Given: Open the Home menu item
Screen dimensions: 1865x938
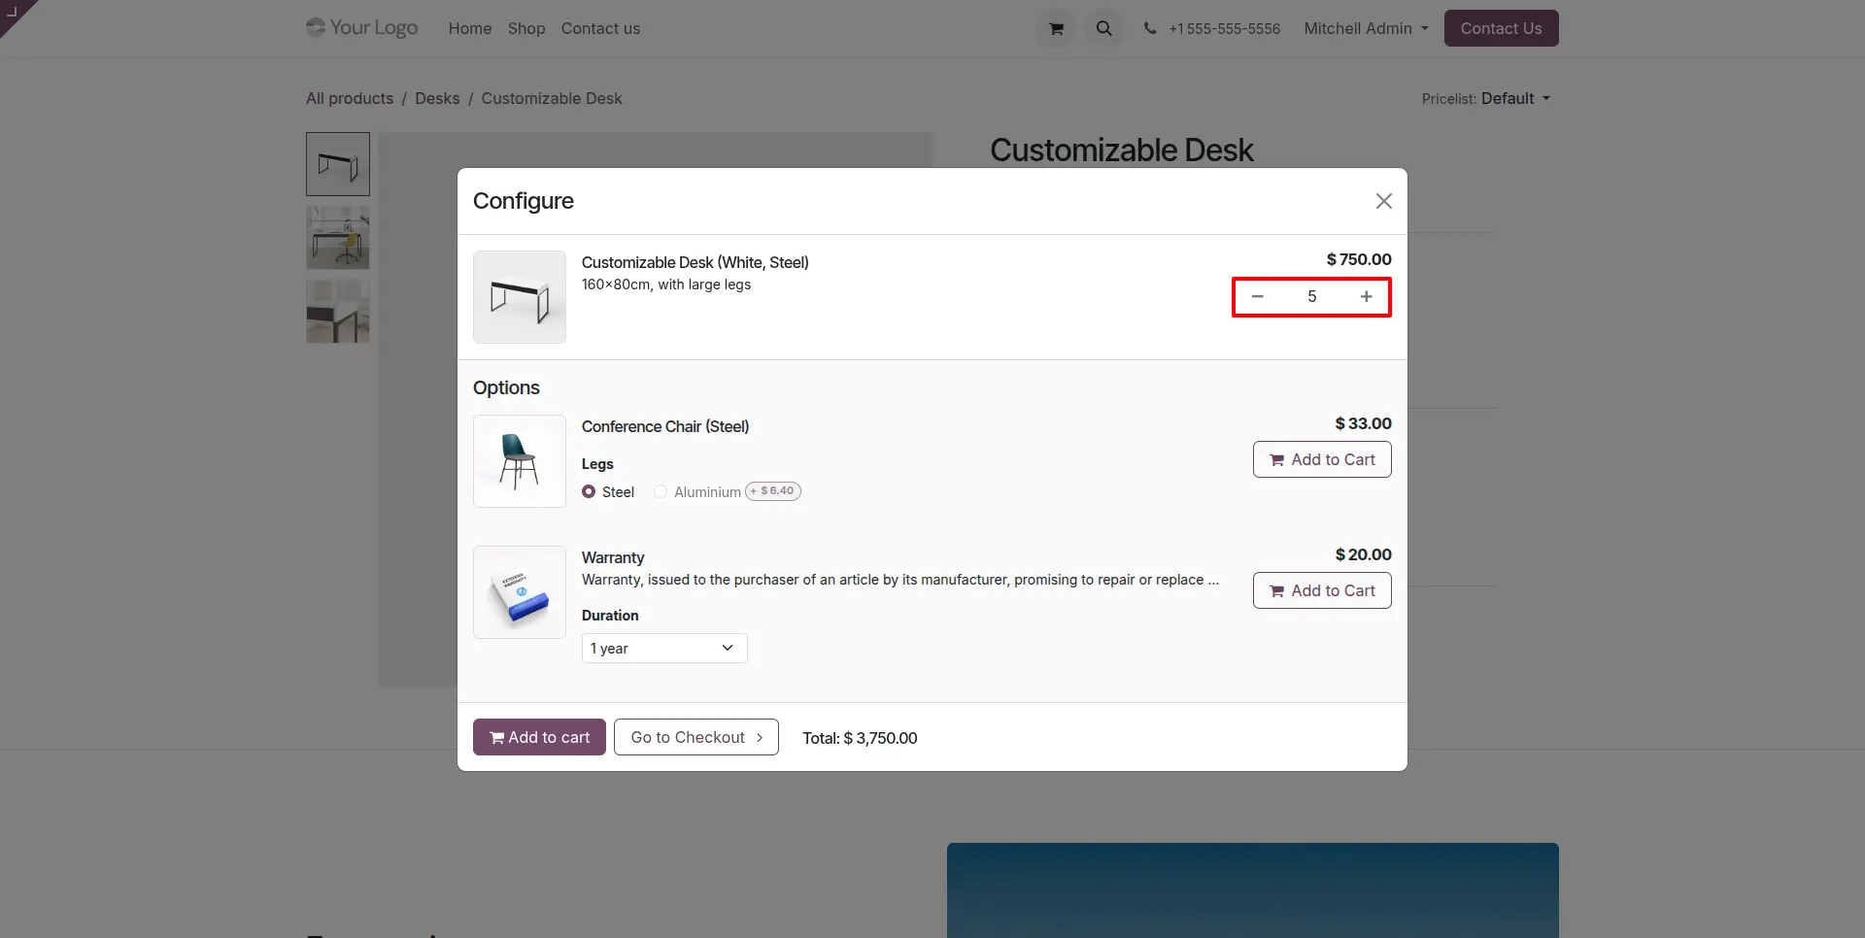Looking at the screenshot, I should pos(470,29).
